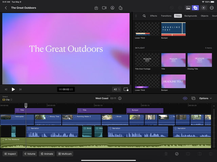217x162 pixels.
Task: Click the project info icon beside 03:11
Action: (120, 98)
